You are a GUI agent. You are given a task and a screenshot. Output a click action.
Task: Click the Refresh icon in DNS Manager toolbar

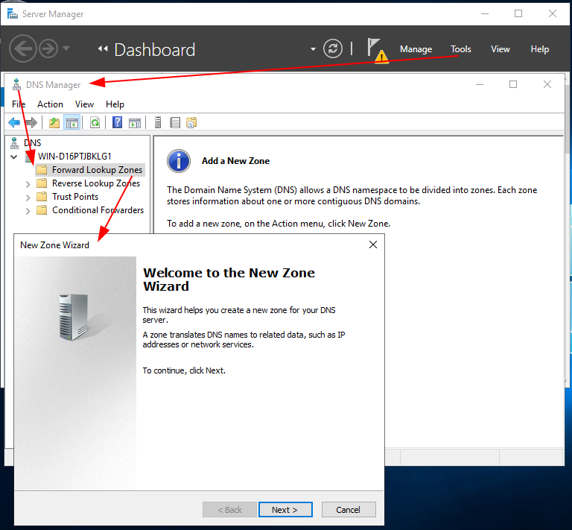(x=95, y=123)
